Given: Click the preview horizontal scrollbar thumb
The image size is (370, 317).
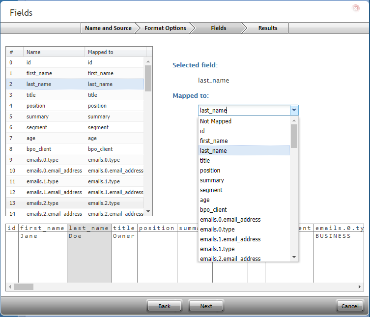Looking at the screenshot, I should click(x=24, y=287).
